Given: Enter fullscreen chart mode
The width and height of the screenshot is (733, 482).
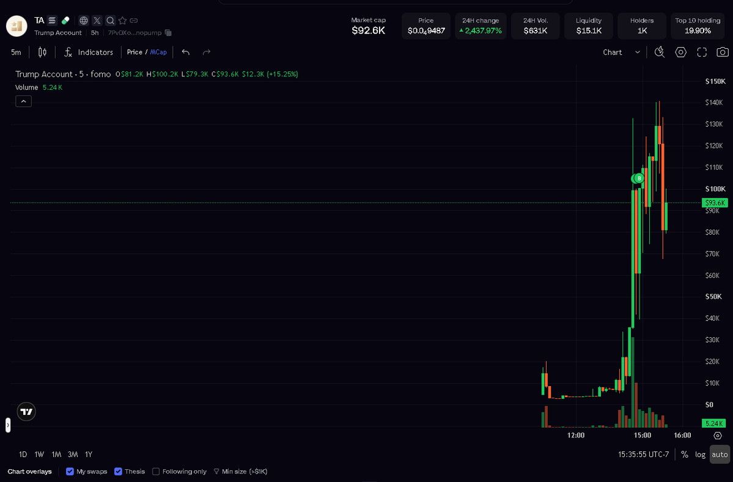Looking at the screenshot, I should pos(702,53).
